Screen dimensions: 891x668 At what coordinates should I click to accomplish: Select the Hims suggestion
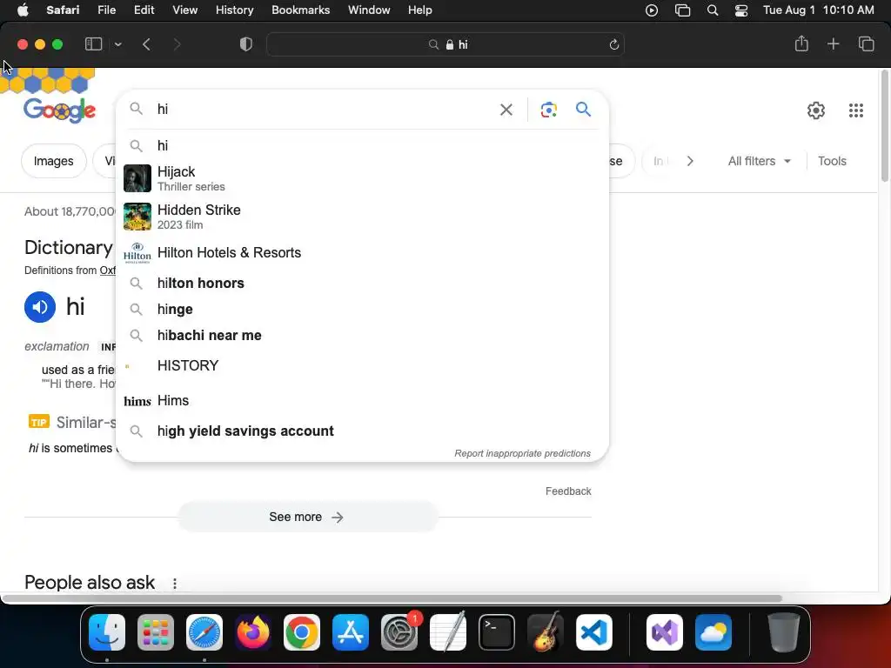point(362,400)
